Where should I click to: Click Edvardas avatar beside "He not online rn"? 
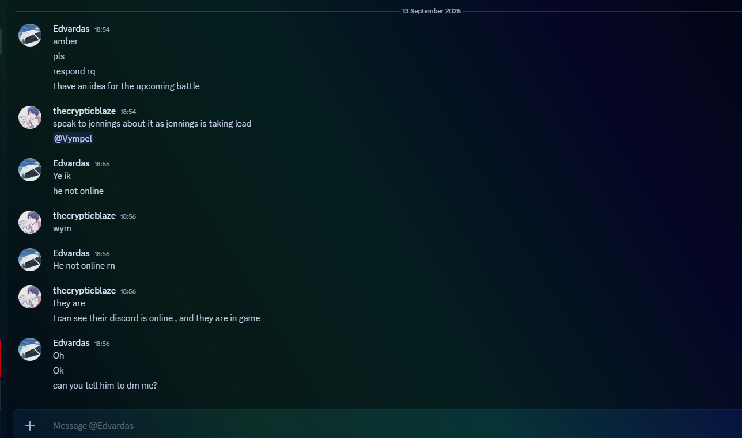pyautogui.click(x=30, y=260)
